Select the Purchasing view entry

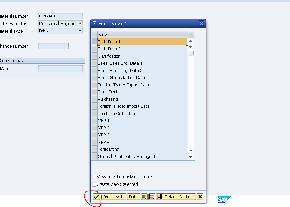107,99
